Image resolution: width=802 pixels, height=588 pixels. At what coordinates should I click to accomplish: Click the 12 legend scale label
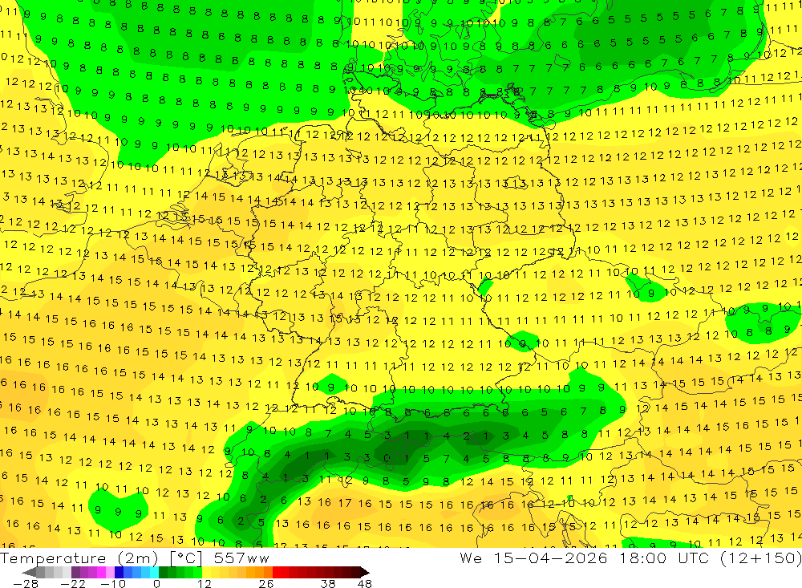(204, 583)
